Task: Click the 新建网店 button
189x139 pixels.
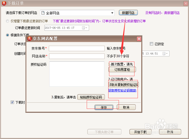Action: (x=128, y=13)
